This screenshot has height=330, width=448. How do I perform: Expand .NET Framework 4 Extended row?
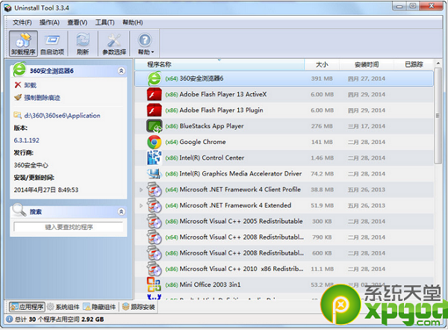[x=141, y=205]
